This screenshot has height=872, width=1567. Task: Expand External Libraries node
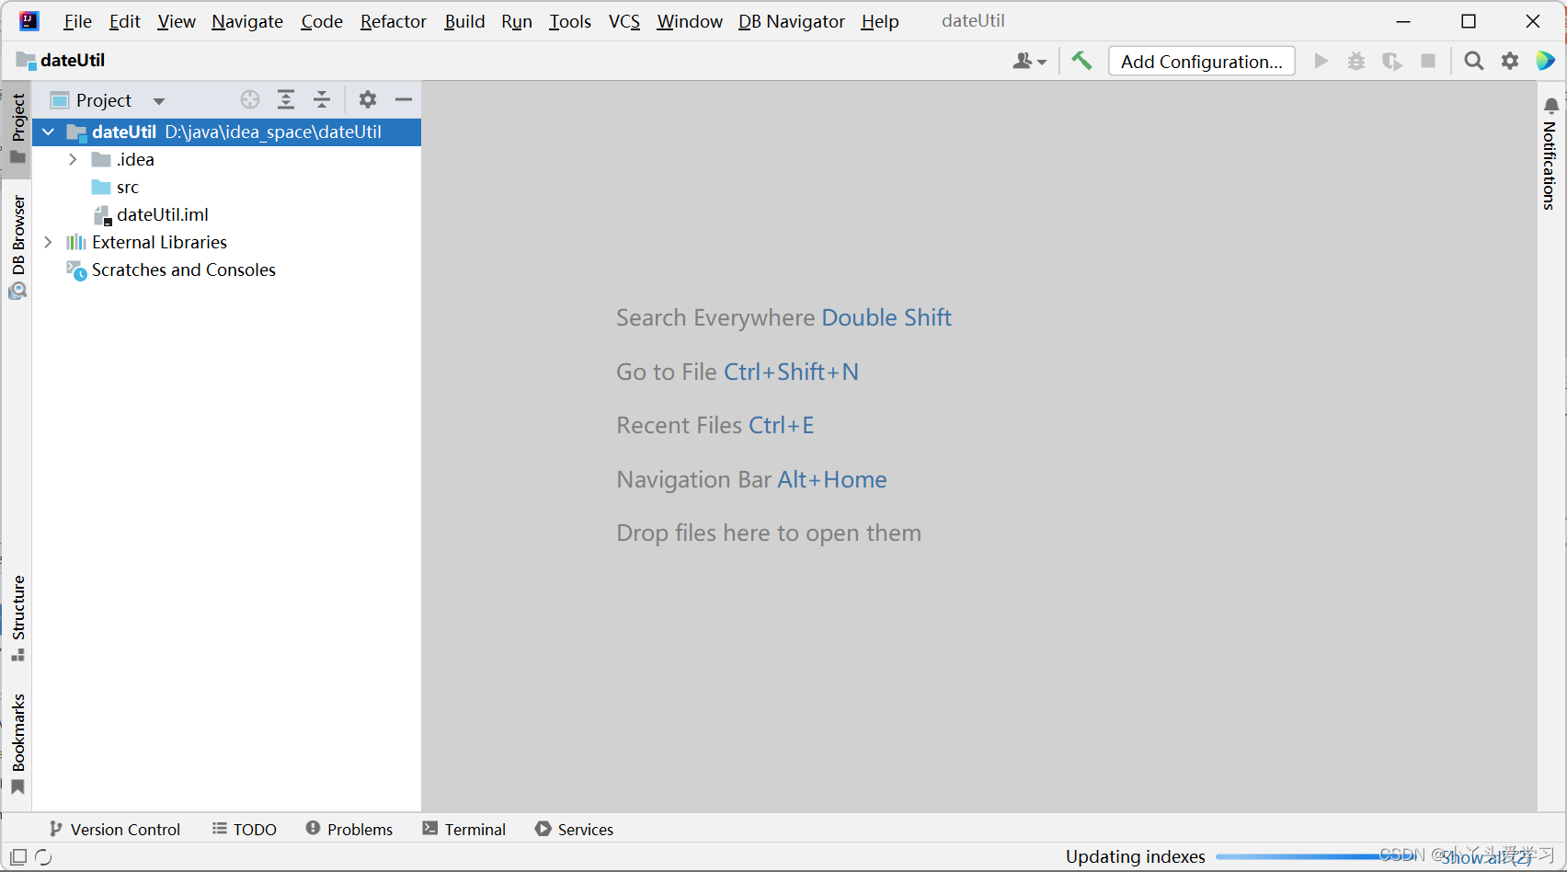(48, 243)
